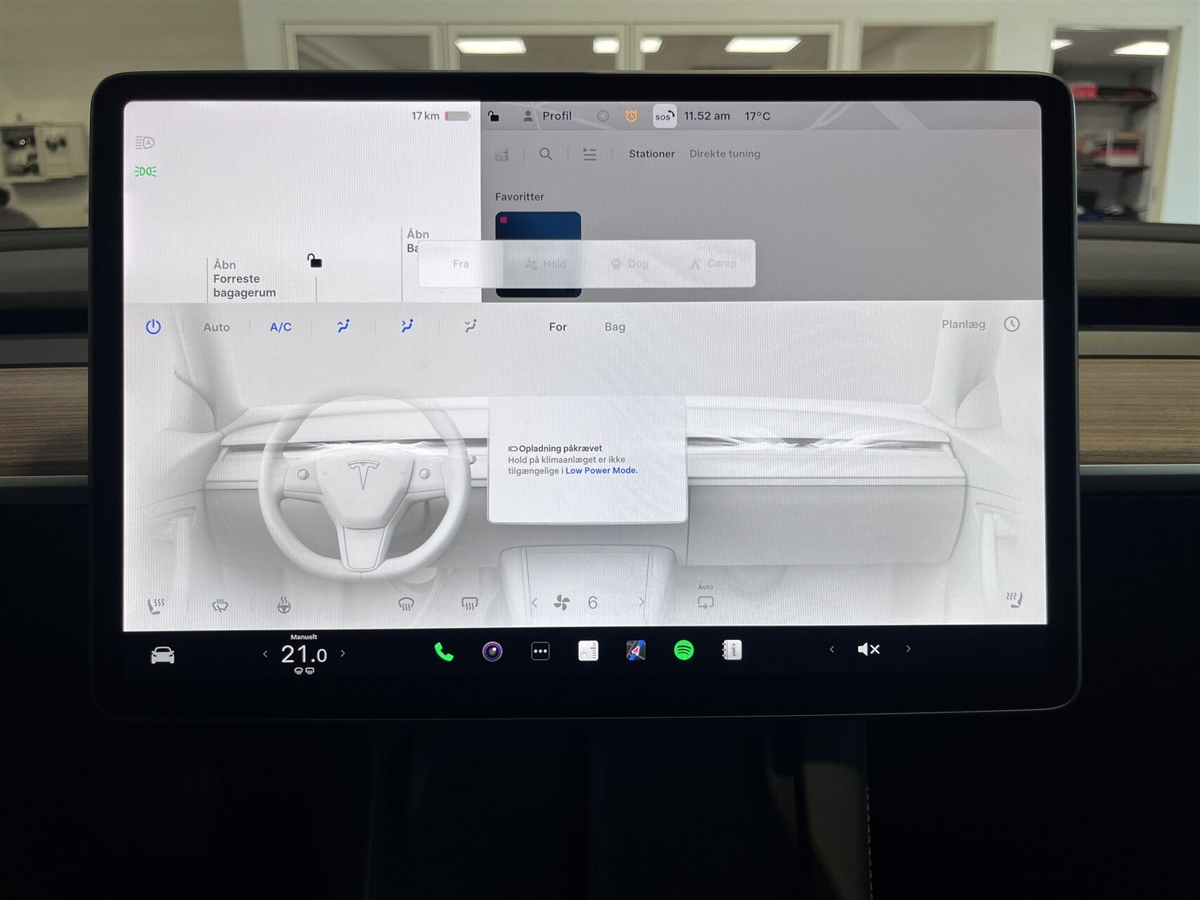Tap the radio source signal icon
1200x900 pixels.
click(x=502, y=154)
